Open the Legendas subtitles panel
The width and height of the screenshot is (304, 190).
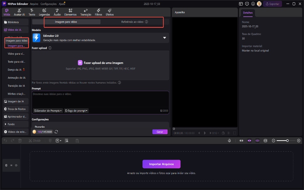click(44, 12)
